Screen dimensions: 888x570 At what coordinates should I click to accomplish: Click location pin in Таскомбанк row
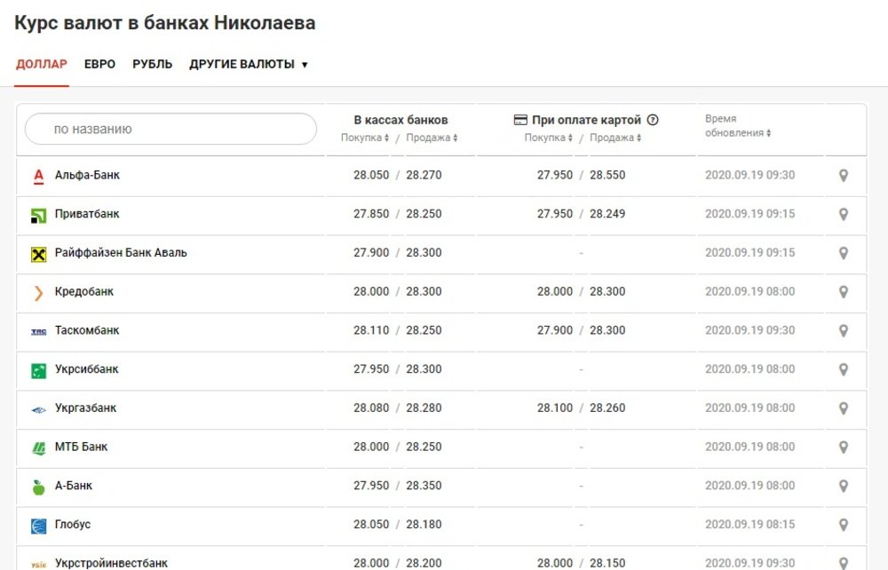pyautogui.click(x=844, y=330)
